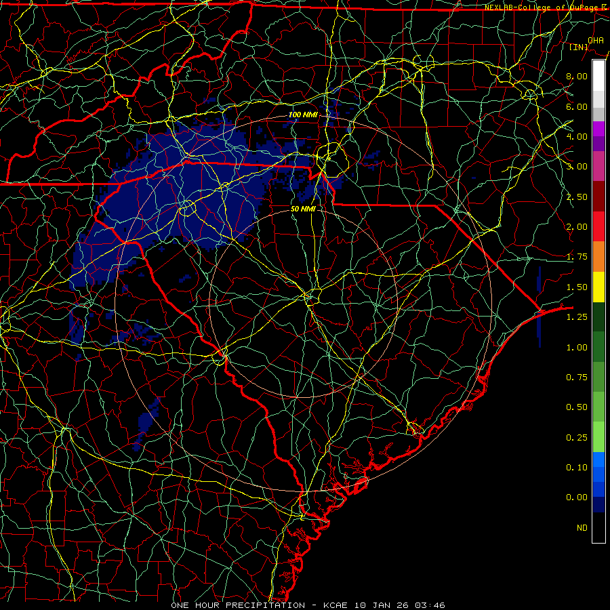Image resolution: width=610 pixels, height=610 pixels.
Task: Click the 8.00 legend value
Action: 577,76
